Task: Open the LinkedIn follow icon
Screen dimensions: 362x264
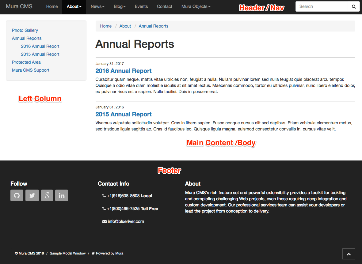Action: pyautogui.click(x=62, y=195)
